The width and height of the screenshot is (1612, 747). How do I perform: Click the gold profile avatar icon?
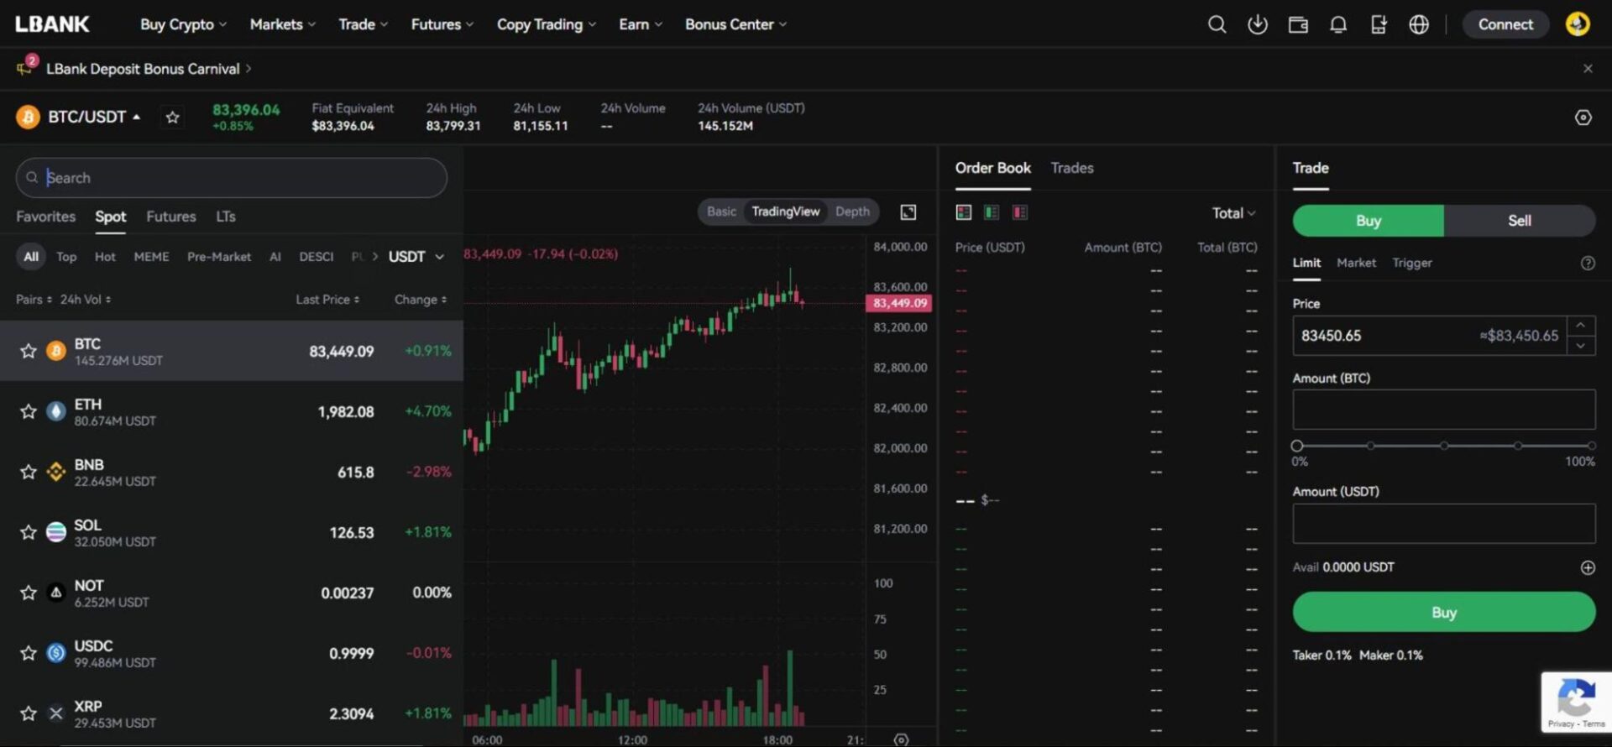pyautogui.click(x=1578, y=24)
